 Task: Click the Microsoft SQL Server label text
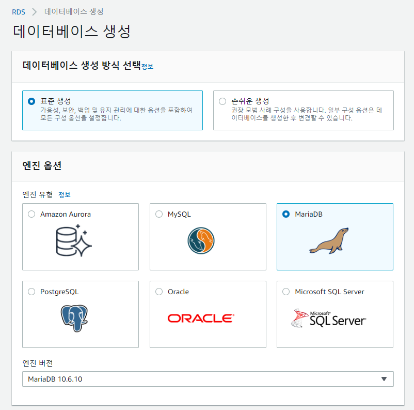329,292
